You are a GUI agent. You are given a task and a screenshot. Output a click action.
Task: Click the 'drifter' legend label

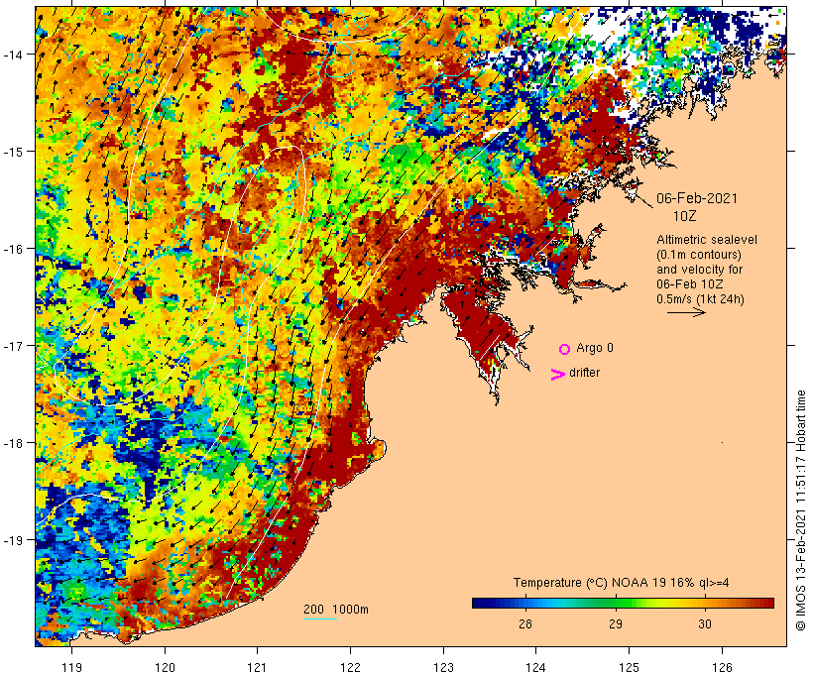click(584, 373)
